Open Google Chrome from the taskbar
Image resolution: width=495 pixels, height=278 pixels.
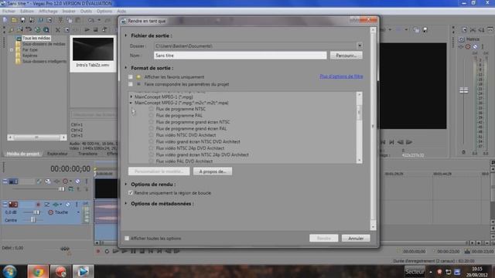[38, 271]
